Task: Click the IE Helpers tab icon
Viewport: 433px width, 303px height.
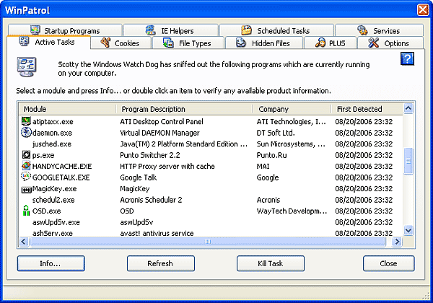Action: coord(151,30)
